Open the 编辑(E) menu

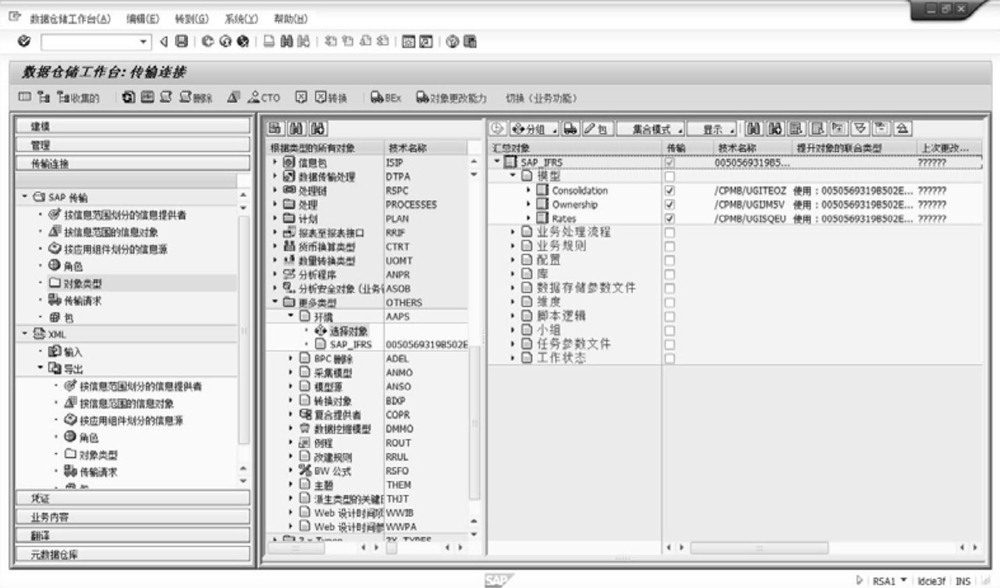pos(142,19)
